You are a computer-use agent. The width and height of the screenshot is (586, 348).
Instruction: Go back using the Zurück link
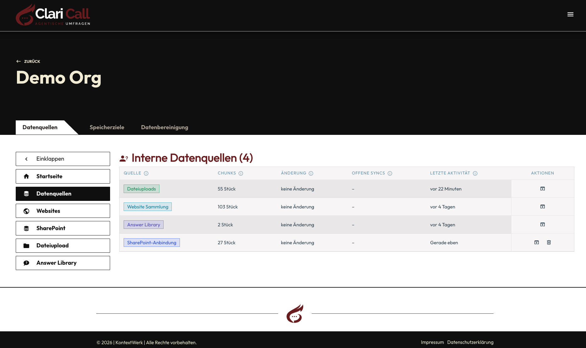(28, 61)
